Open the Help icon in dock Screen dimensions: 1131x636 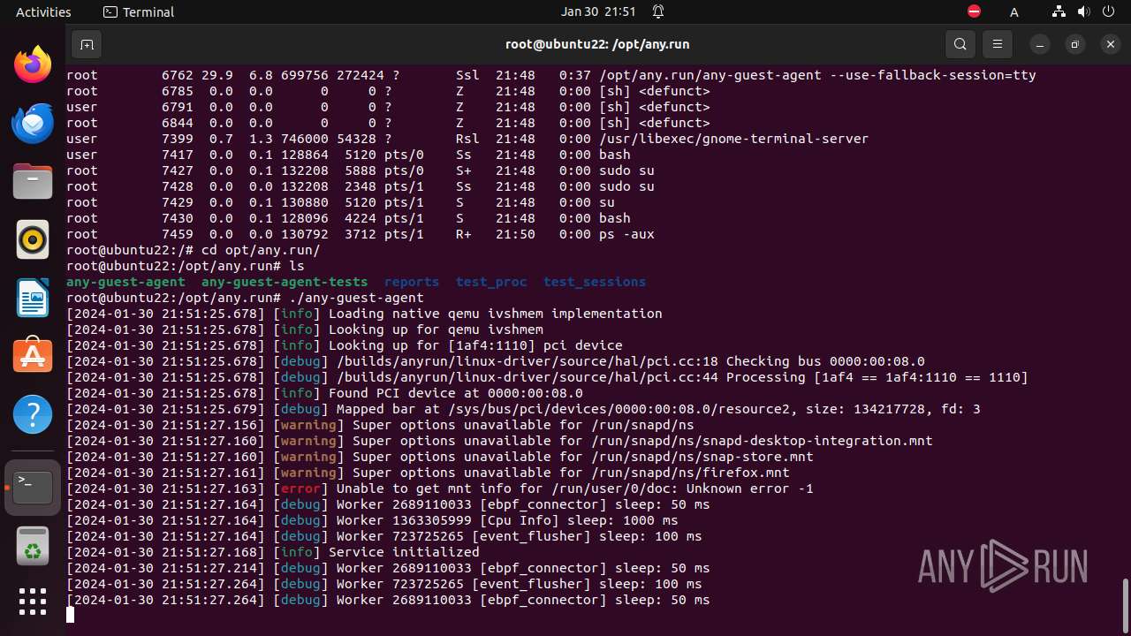(x=33, y=414)
